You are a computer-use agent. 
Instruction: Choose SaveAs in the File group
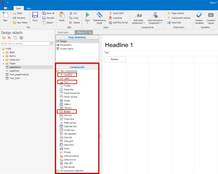pos(48,18)
